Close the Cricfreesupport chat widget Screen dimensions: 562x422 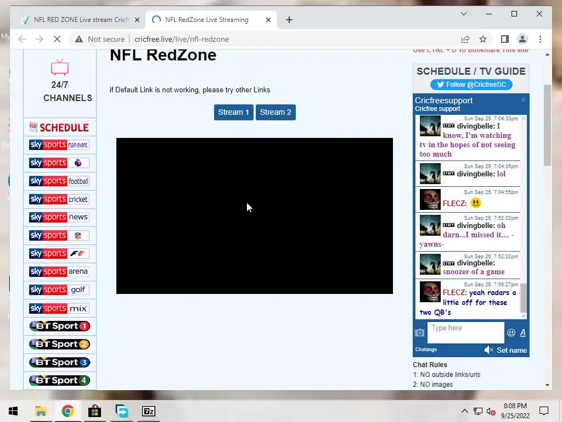tap(523, 100)
